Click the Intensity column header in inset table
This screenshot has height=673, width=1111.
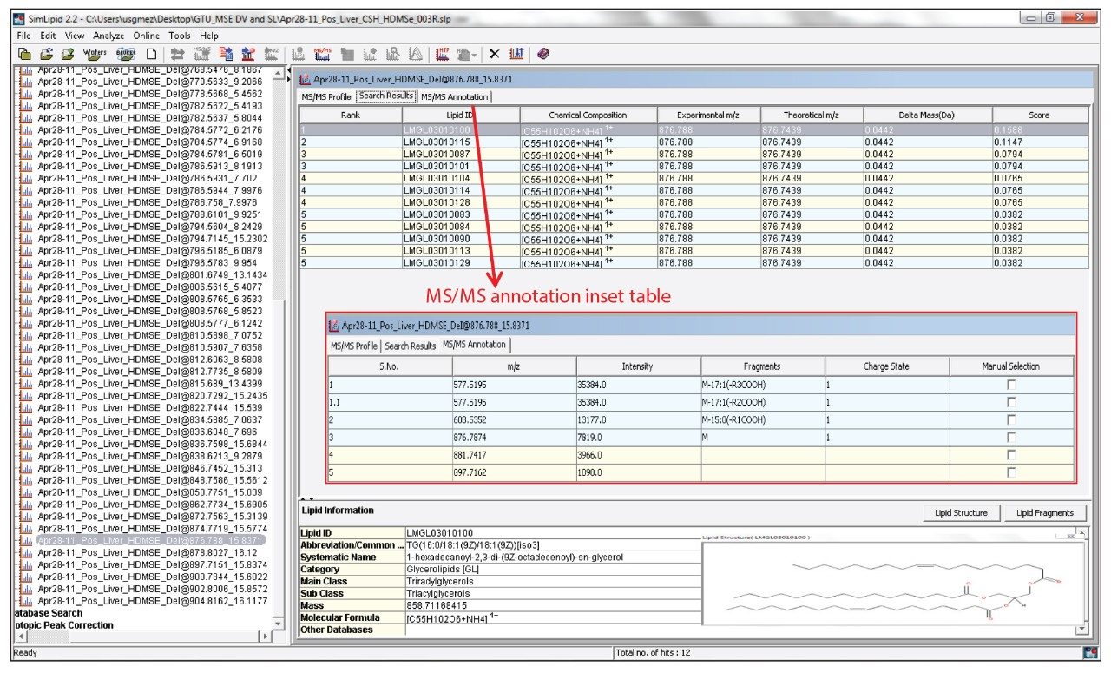coord(638,366)
